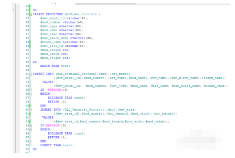This screenshot has height=158, width=235.
Task: Click the @fac_name parameter on line 41
Action: point(49,34)
